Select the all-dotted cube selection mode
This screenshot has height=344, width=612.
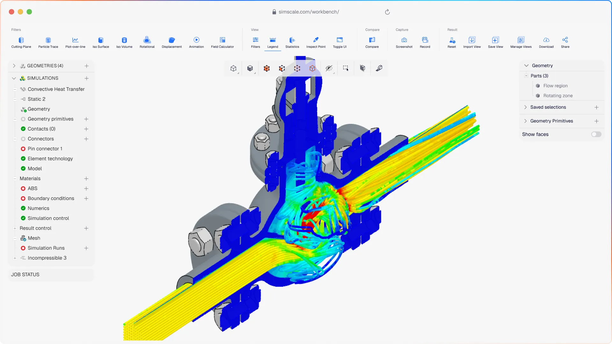[x=297, y=68]
